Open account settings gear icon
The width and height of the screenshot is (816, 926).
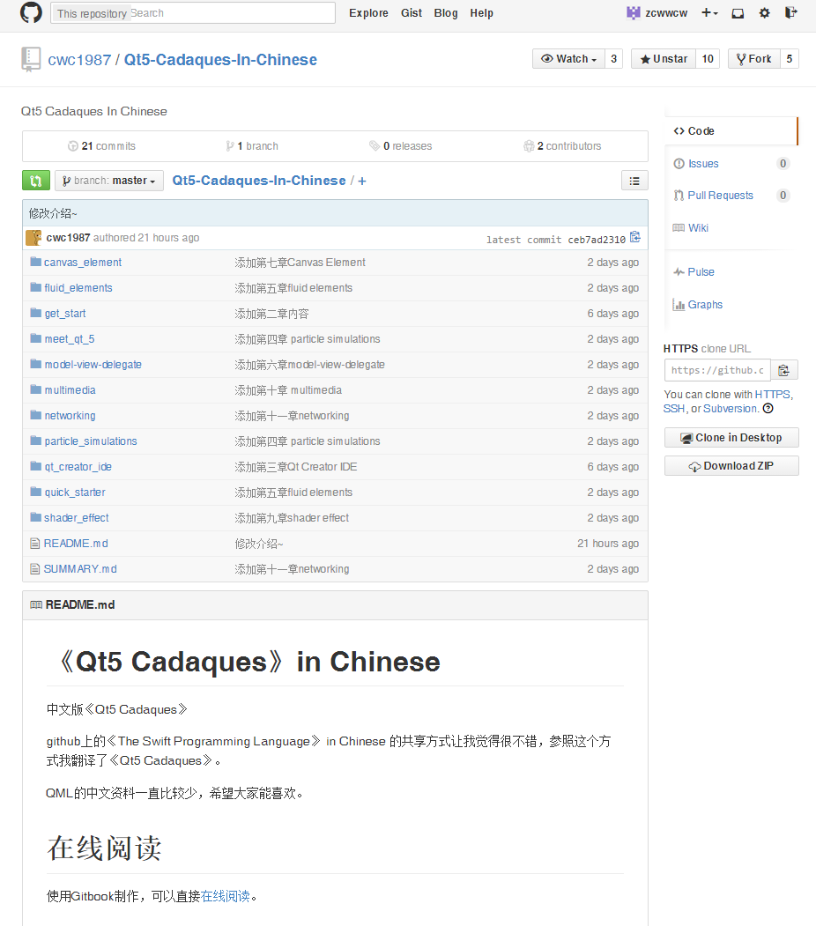pyautogui.click(x=764, y=13)
